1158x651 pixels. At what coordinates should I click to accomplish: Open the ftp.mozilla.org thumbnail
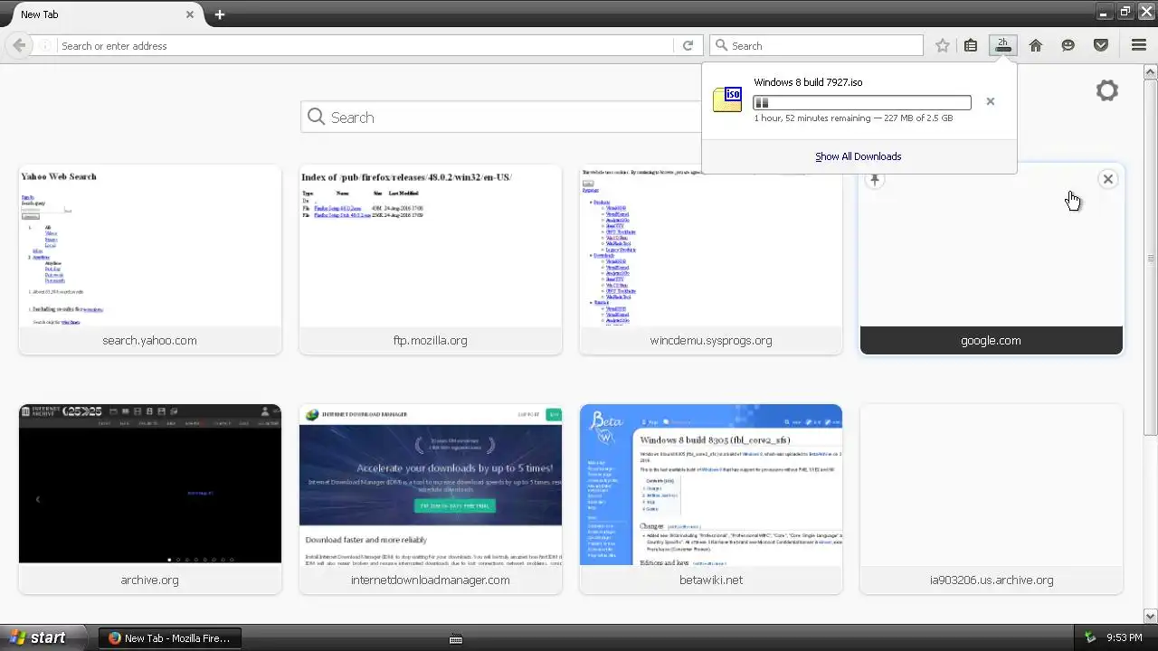(431, 259)
